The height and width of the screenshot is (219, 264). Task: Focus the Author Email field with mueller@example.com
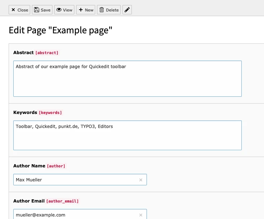pos(80,214)
